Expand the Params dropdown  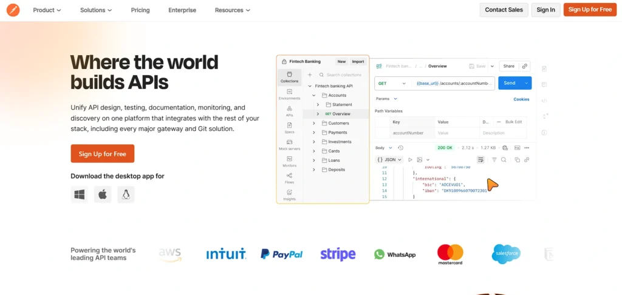(386, 99)
